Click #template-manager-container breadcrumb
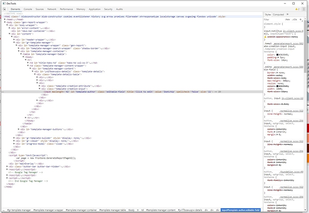The height and width of the screenshot is (213, 309). tap(81, 210)
